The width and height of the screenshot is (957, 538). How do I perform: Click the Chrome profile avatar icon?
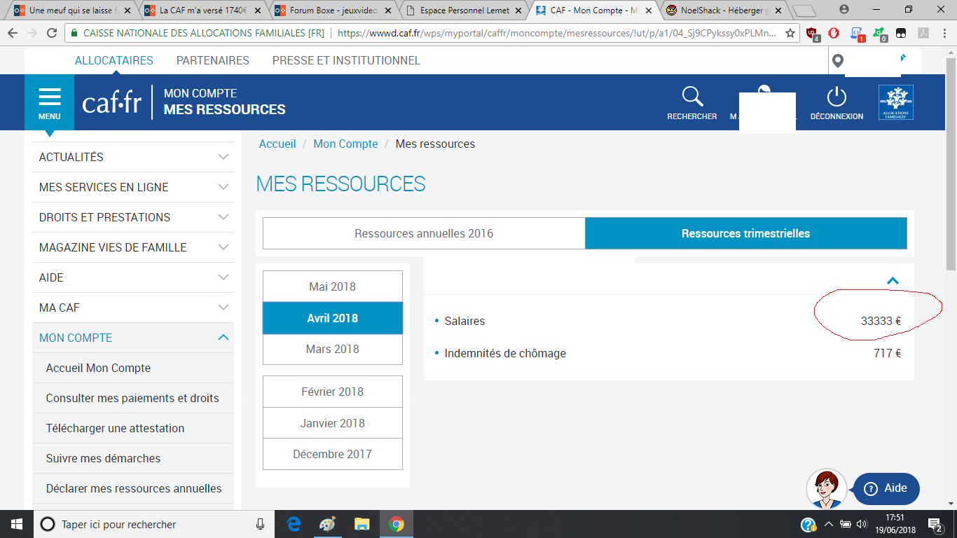tap(844, 9)
